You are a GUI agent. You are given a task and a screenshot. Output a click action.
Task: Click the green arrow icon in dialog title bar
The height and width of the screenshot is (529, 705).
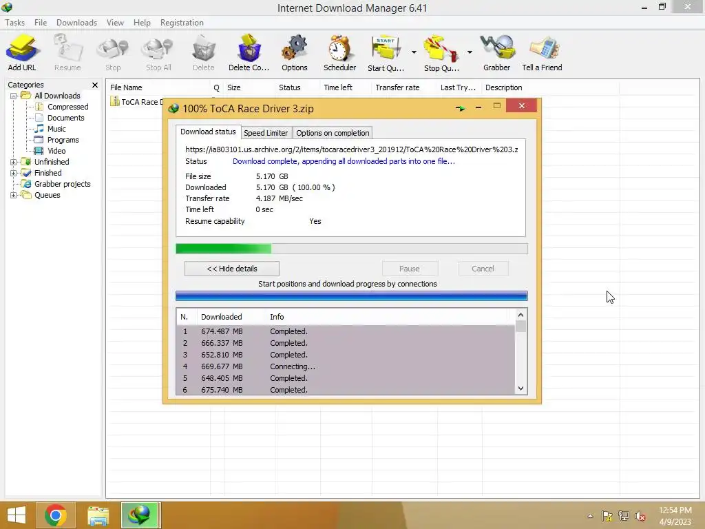(x=460, y=108)
